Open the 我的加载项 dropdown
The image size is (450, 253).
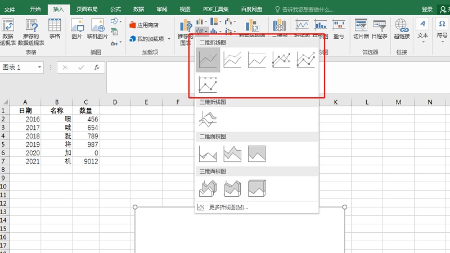[169, 39]
